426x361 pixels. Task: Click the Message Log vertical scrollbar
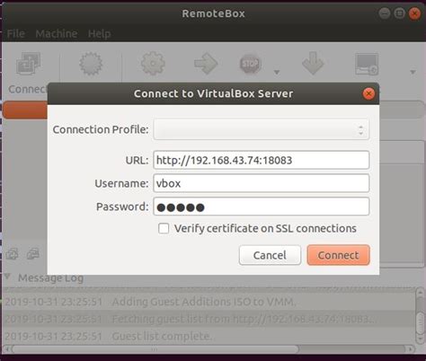coord(420,315)
